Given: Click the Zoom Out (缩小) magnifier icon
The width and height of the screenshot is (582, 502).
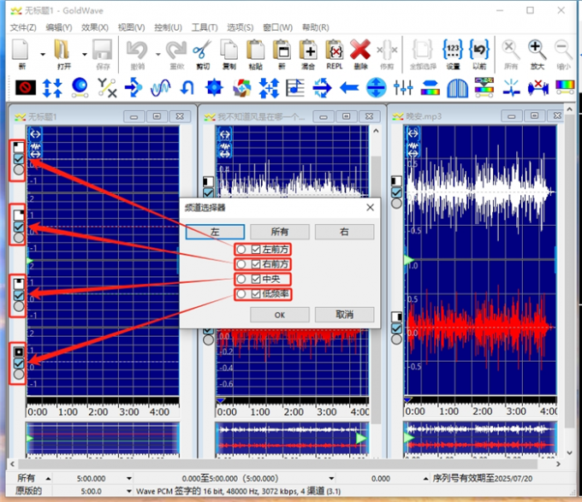Looking at the screenshot, I should [x=563, y=50].
